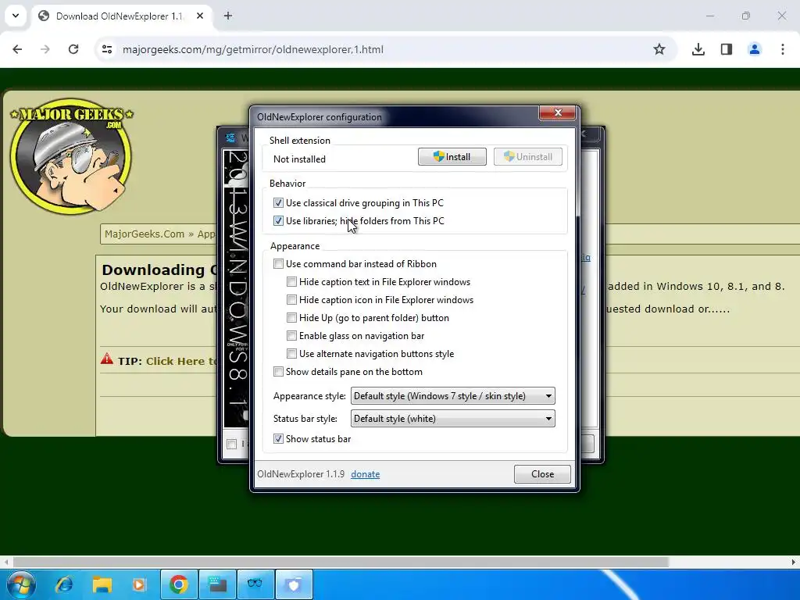
Task: Click the Uninstall shell extension button
Action: [x=527, y=156]
